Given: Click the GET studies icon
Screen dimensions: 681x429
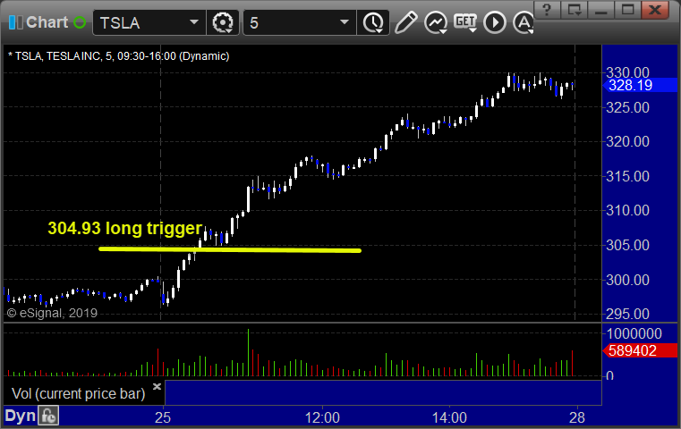Looking at the screenshot, I should 465,22.
